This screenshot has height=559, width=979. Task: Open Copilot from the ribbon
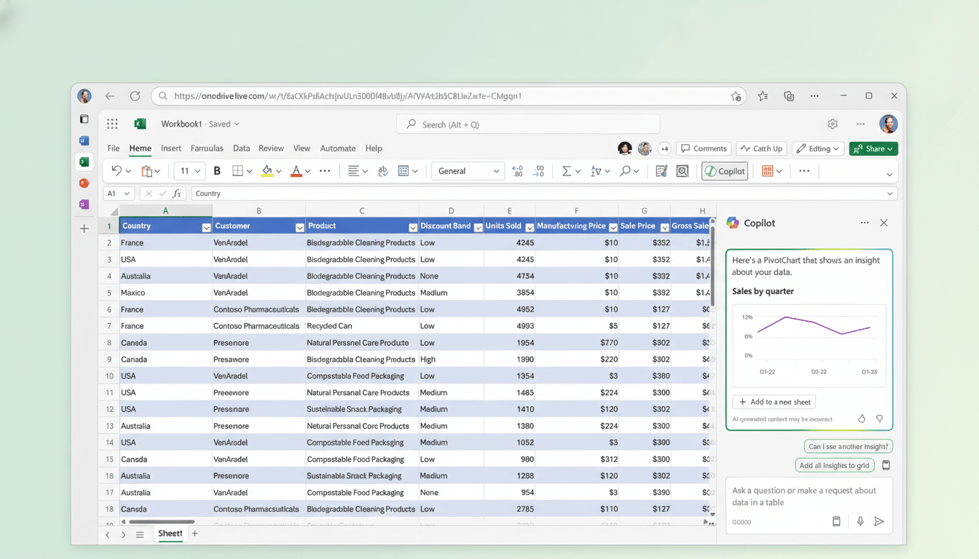(724, 170)
